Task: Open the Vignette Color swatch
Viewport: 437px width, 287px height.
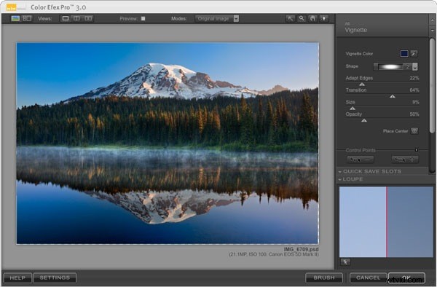Action: [404, 53]
